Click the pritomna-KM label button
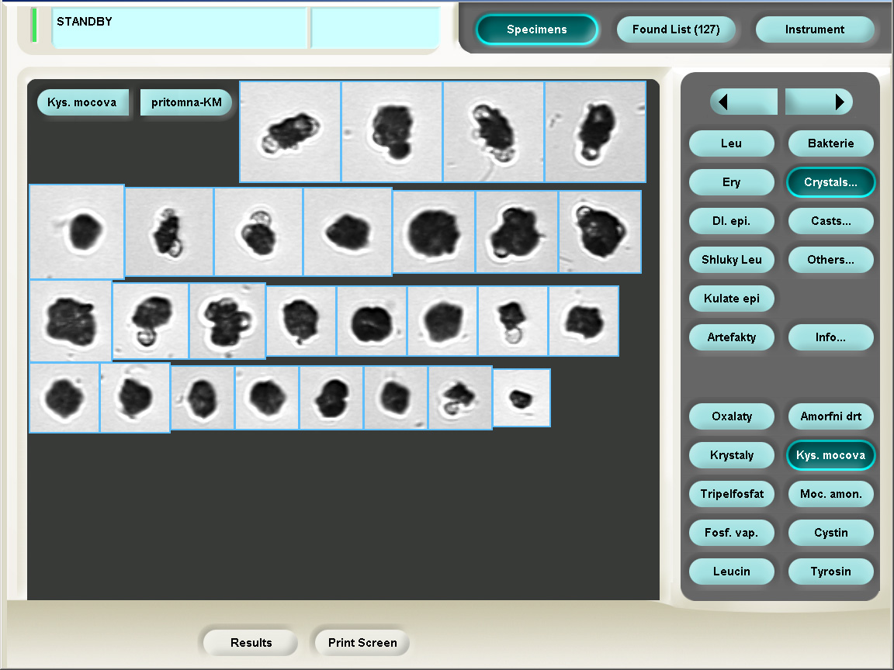The height and width of the screenshot is (670, 894). 186,102
